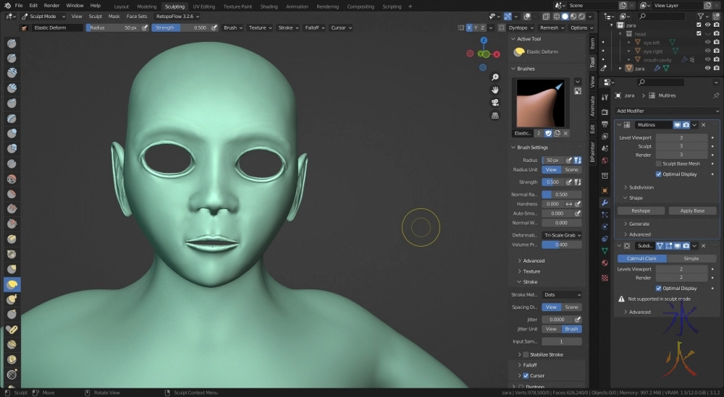Click the zoom view magnifier icon

tap(495, 77)
